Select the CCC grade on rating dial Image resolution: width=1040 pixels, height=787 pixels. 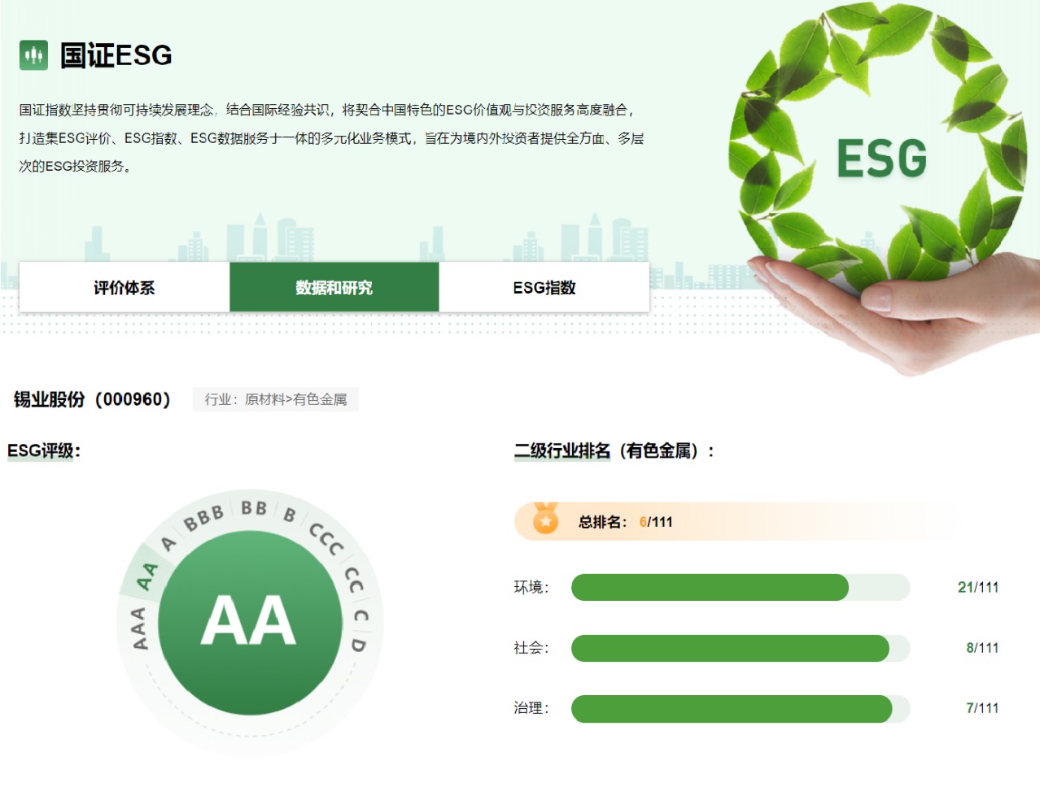pyautogui.click(x=326, y=539)
